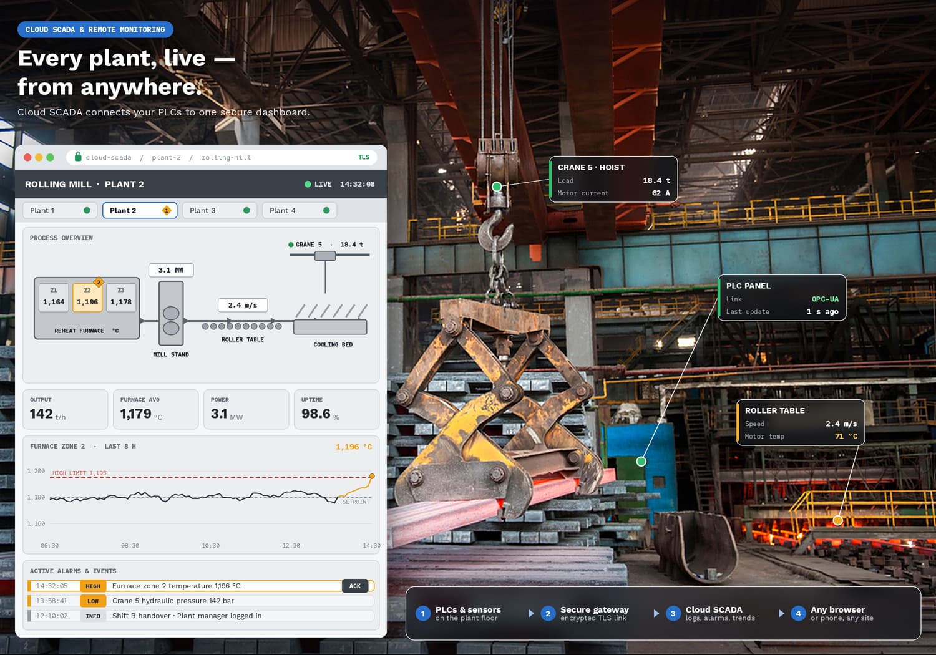
Task: Select furnace zone Z3 reading 1,178
Action: (121, 298)
